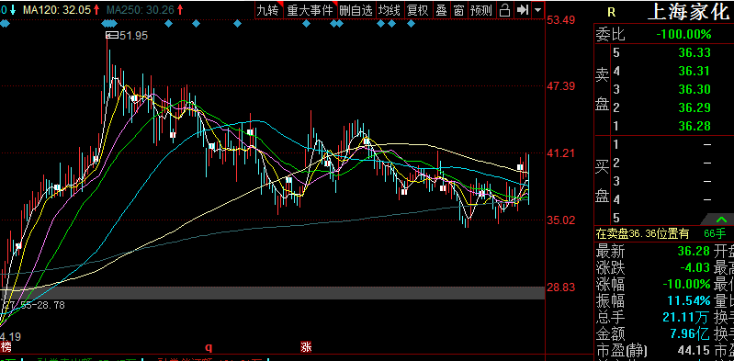The height and width of the screenshot is (361, 734).
Task: Toggle the 均线 moving average display
Action: pos(390,10)
